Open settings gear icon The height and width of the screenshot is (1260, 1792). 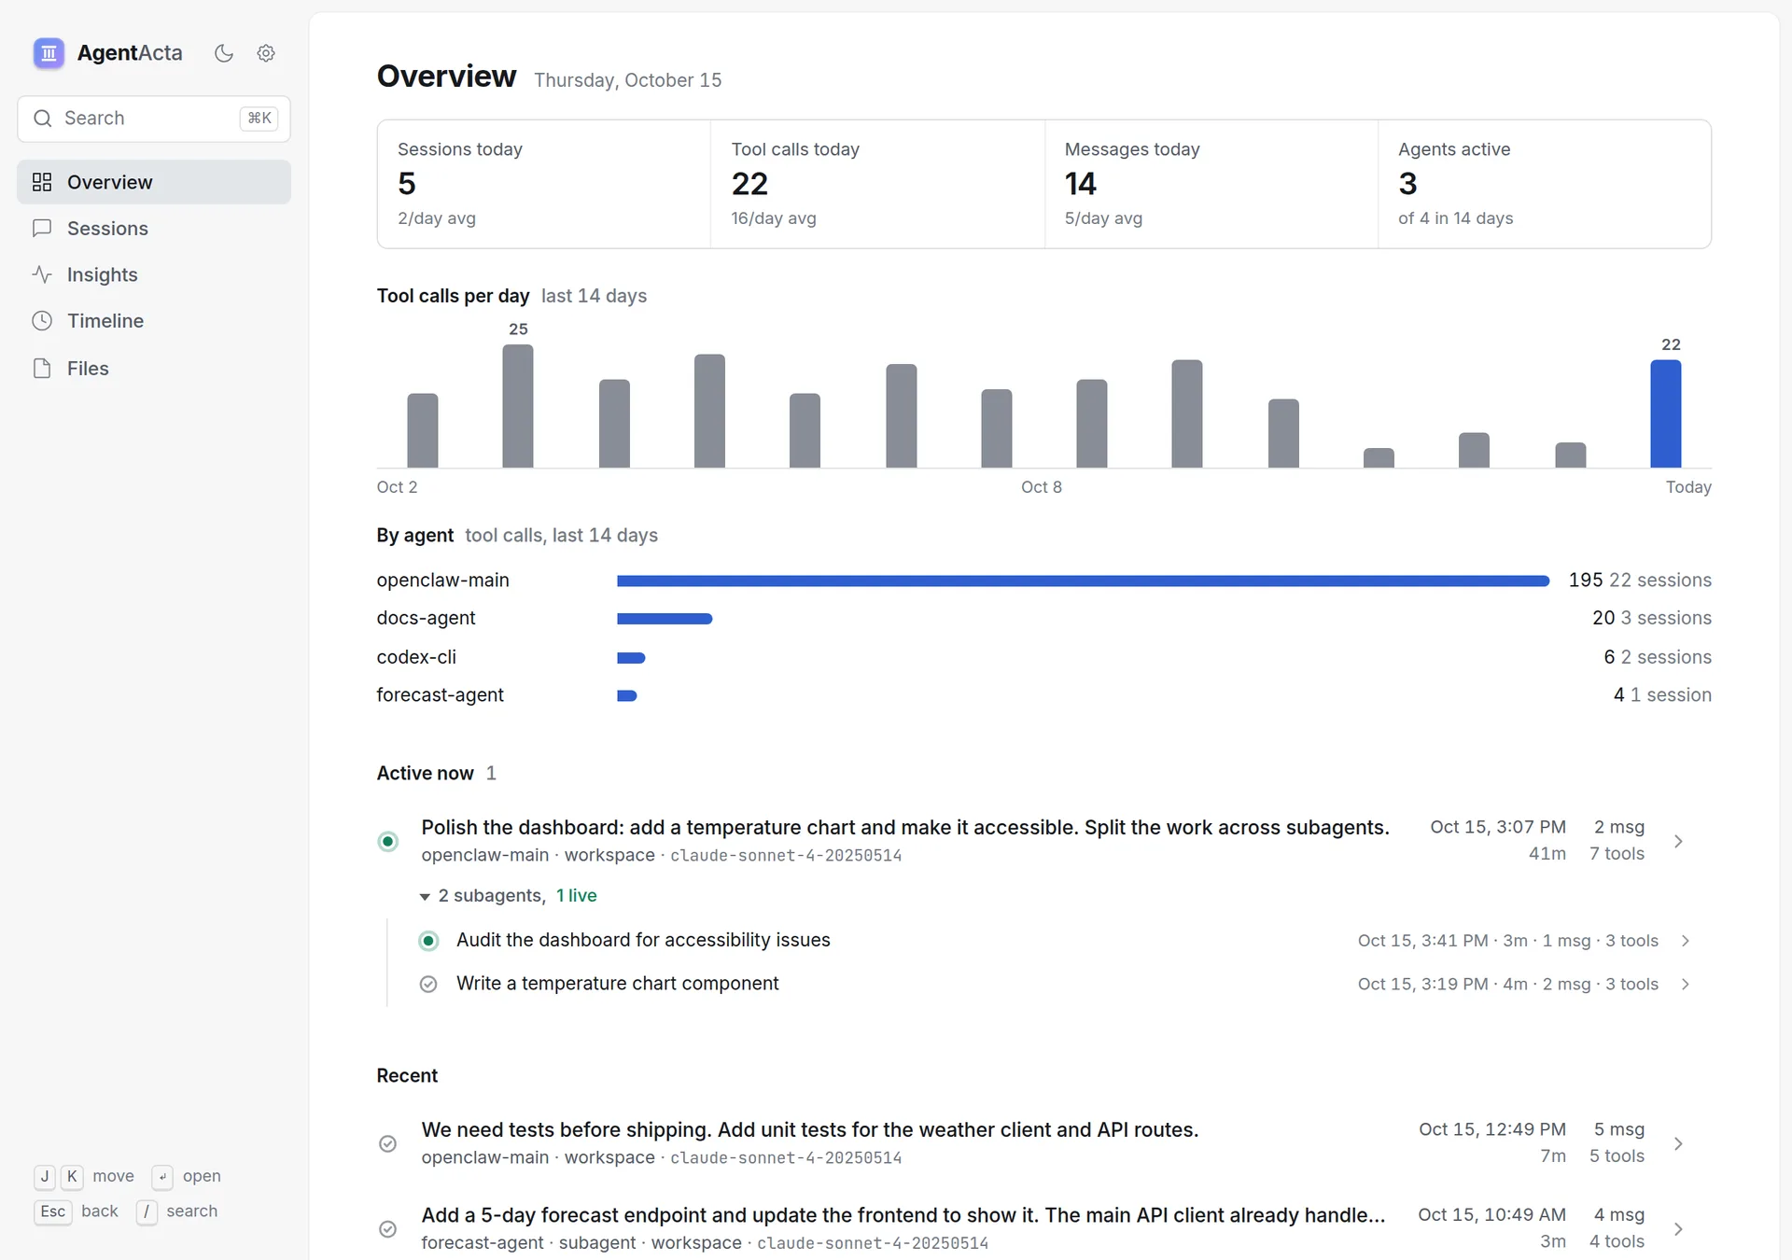[x=266, y=53]
